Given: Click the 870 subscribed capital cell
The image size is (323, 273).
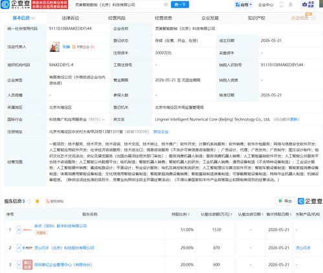Looking at the screenshot, I should coord(216,248).
